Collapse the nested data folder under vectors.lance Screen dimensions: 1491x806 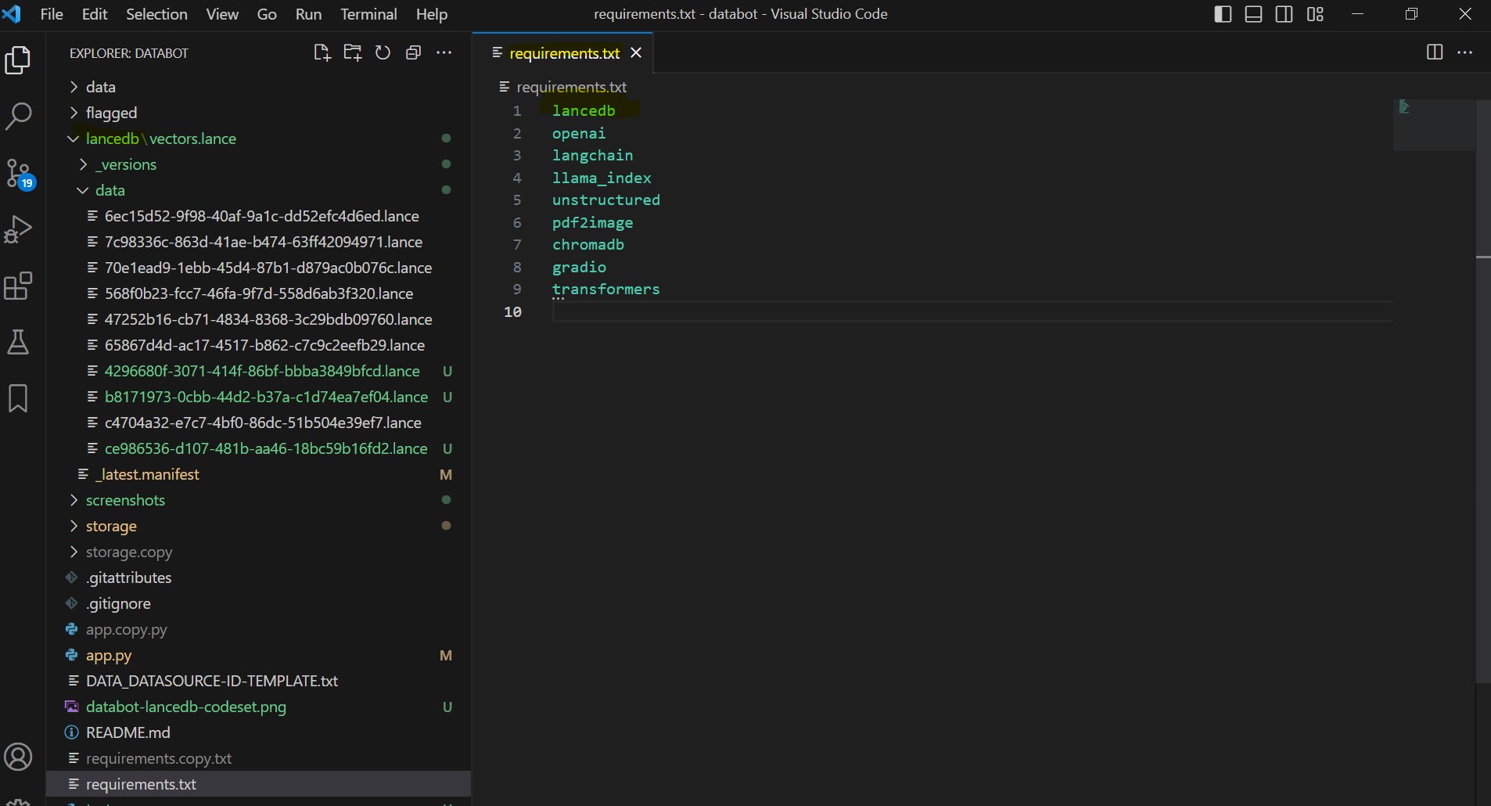258,190
